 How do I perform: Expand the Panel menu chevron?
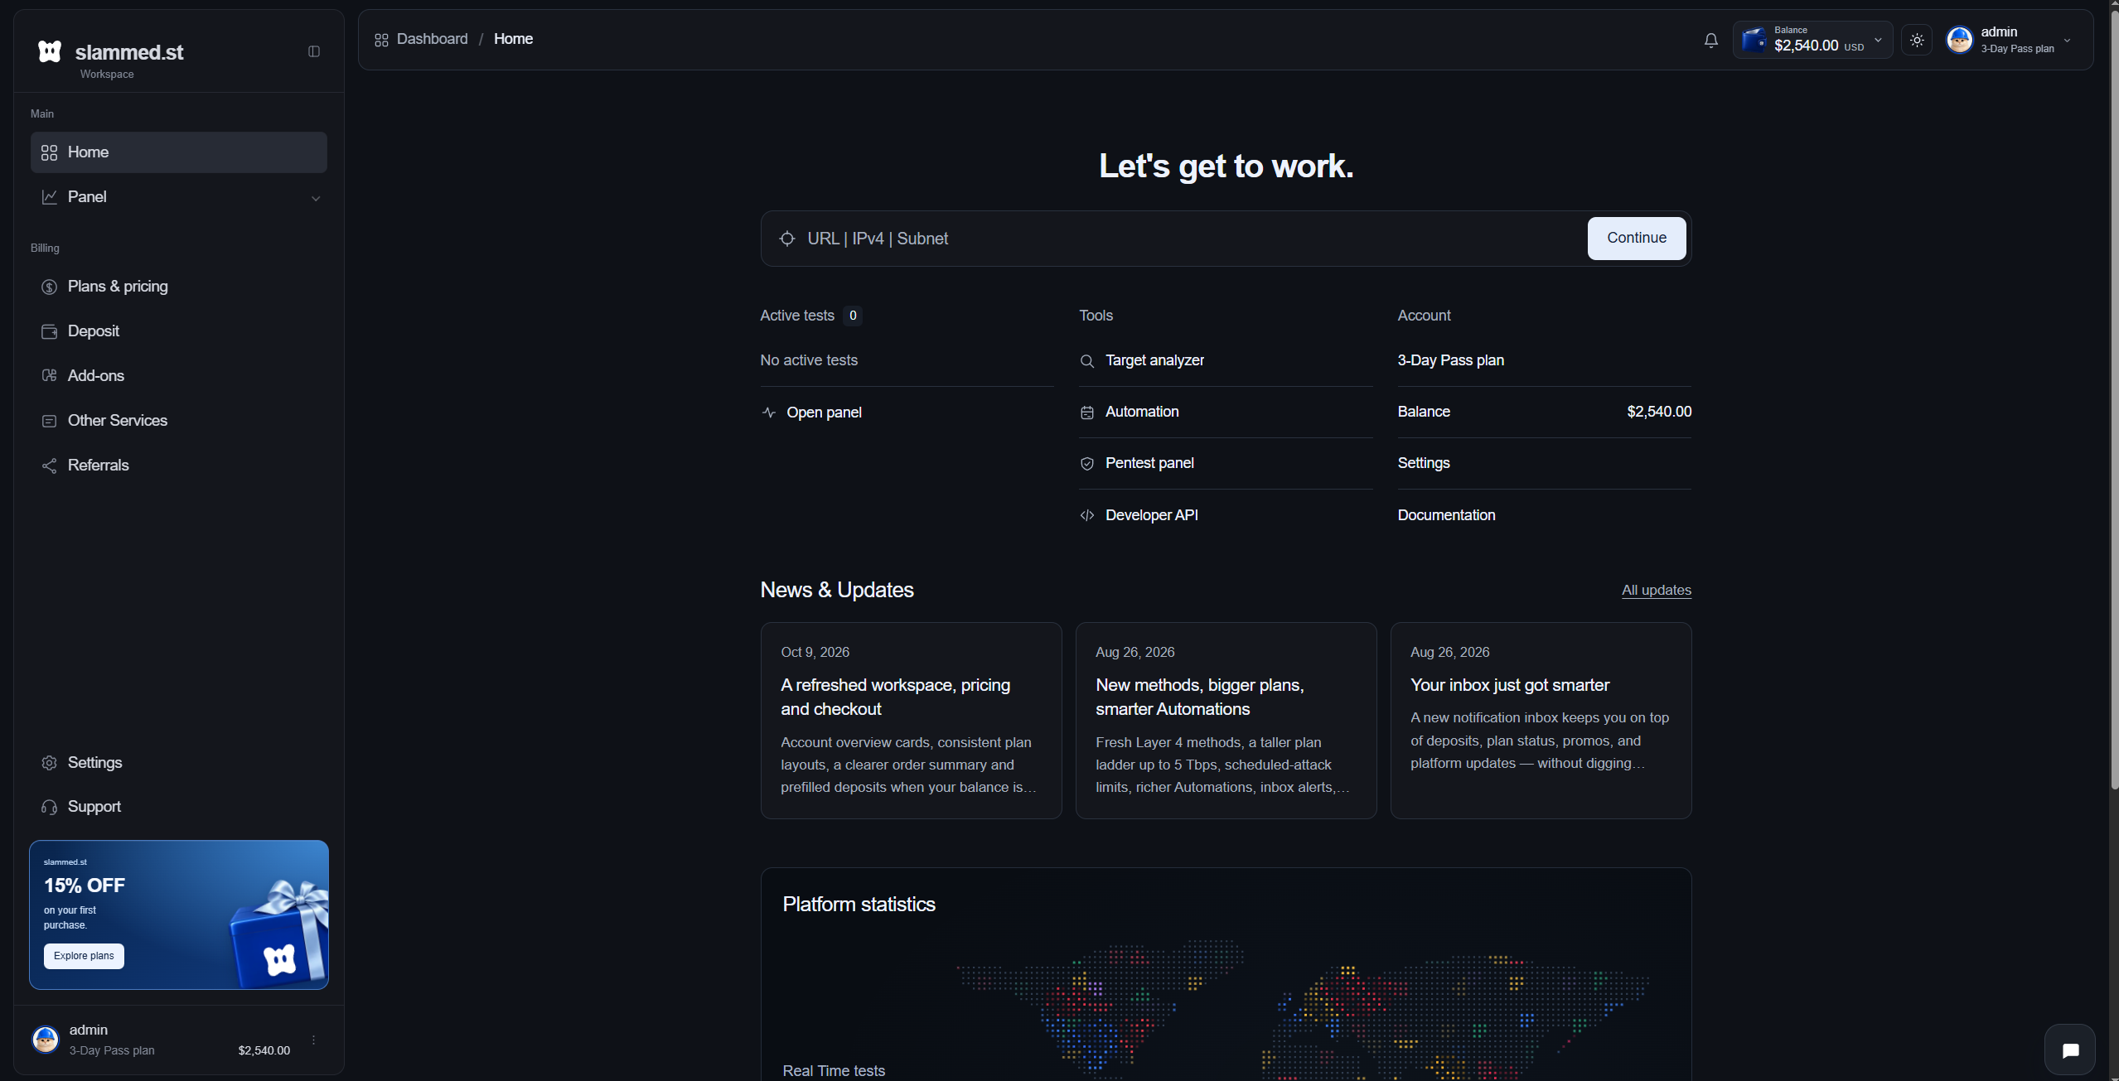(x=316, y=198)
